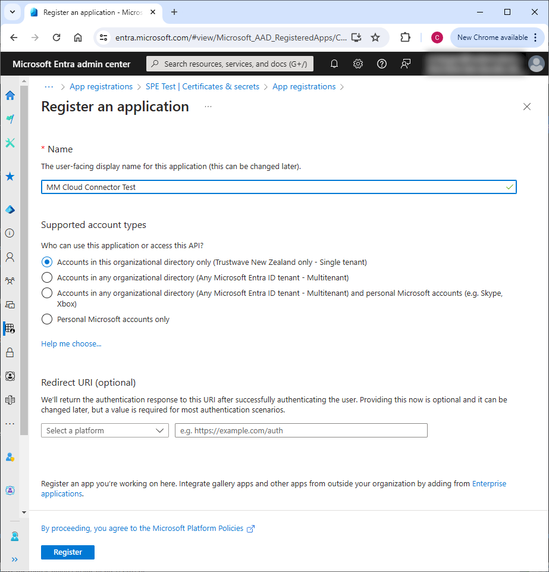
Task: Select Multitenant-only organizational directory option
Action: 47,277
